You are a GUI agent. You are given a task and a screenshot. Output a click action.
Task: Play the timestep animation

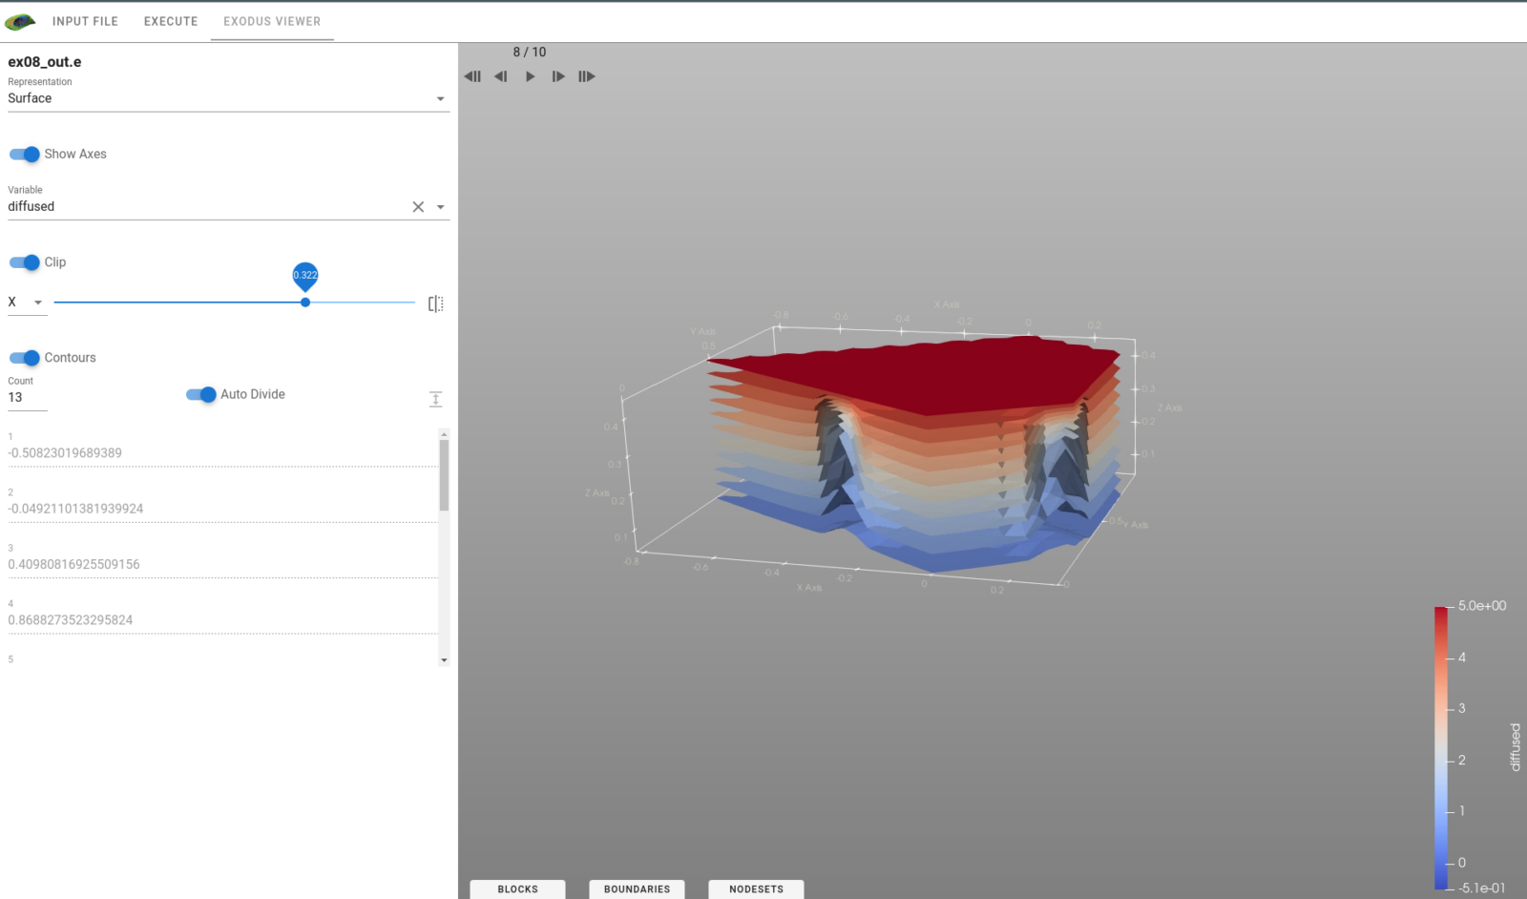coord(531,76)
